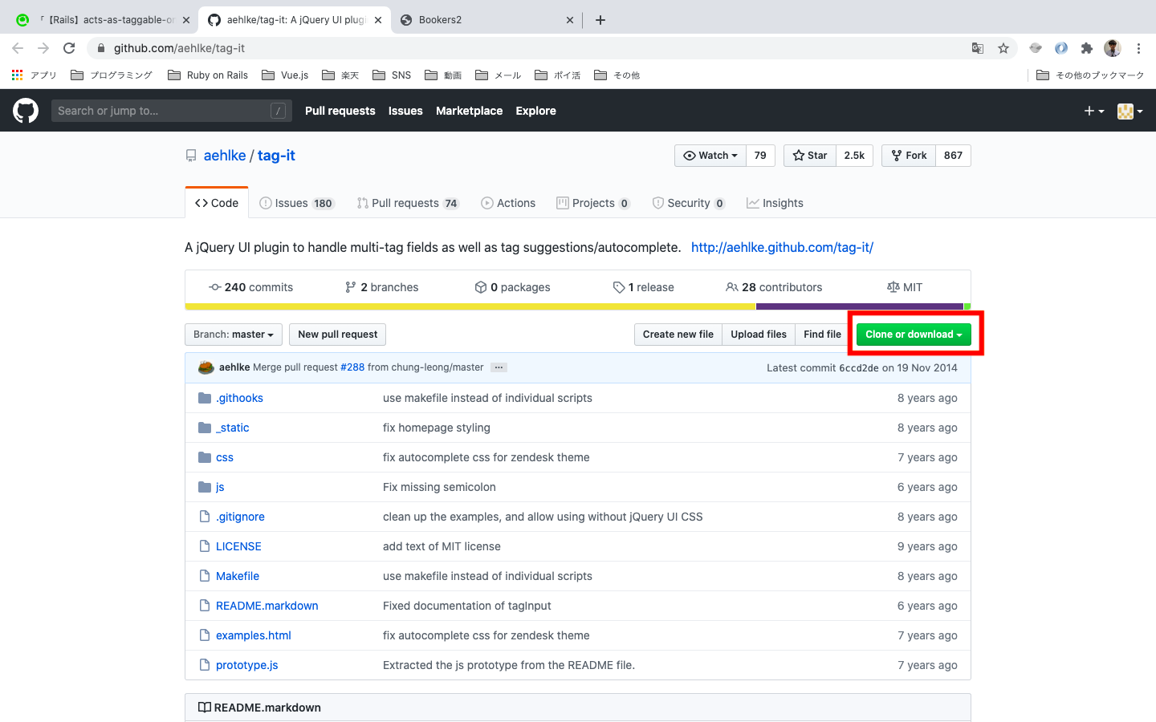This screenshot has height=722, width=1156.
Task: Open the Clone or download dropdown
Action: tap(914, 335)
